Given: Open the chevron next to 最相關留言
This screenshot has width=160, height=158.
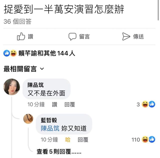Looking at the screenshot, I should [42, 69].
